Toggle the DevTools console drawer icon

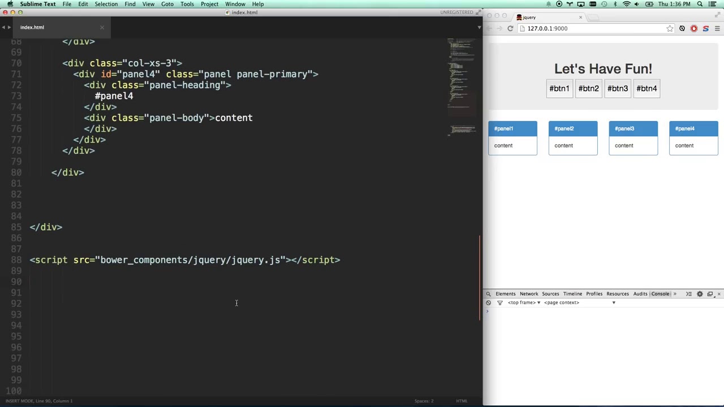coord(689,294)
